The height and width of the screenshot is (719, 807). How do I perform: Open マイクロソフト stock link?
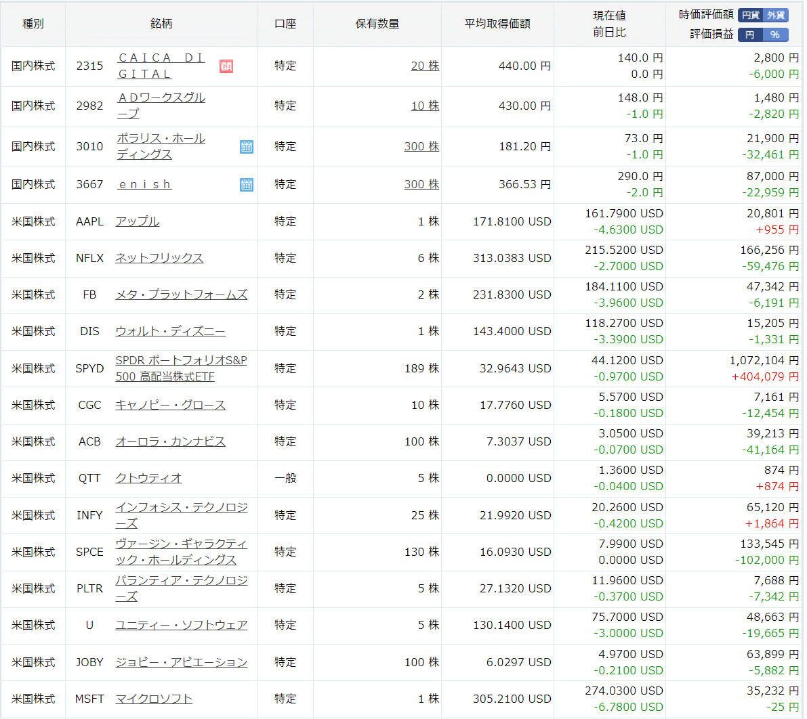pos(154,699)
